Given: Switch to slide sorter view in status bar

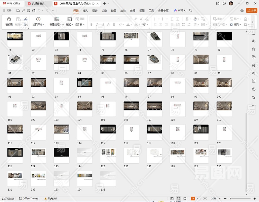Looking at the screenshot, I should pyautogui.click(x=178, y=199).
